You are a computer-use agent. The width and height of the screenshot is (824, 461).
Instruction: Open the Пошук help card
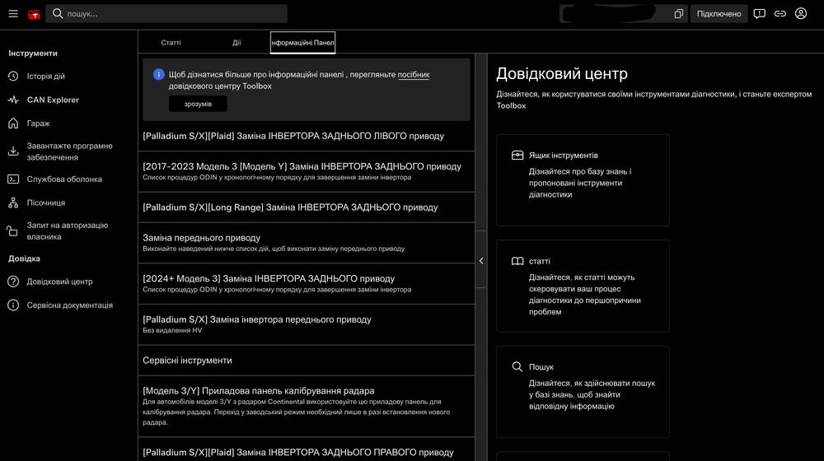(x=583, y=392)
